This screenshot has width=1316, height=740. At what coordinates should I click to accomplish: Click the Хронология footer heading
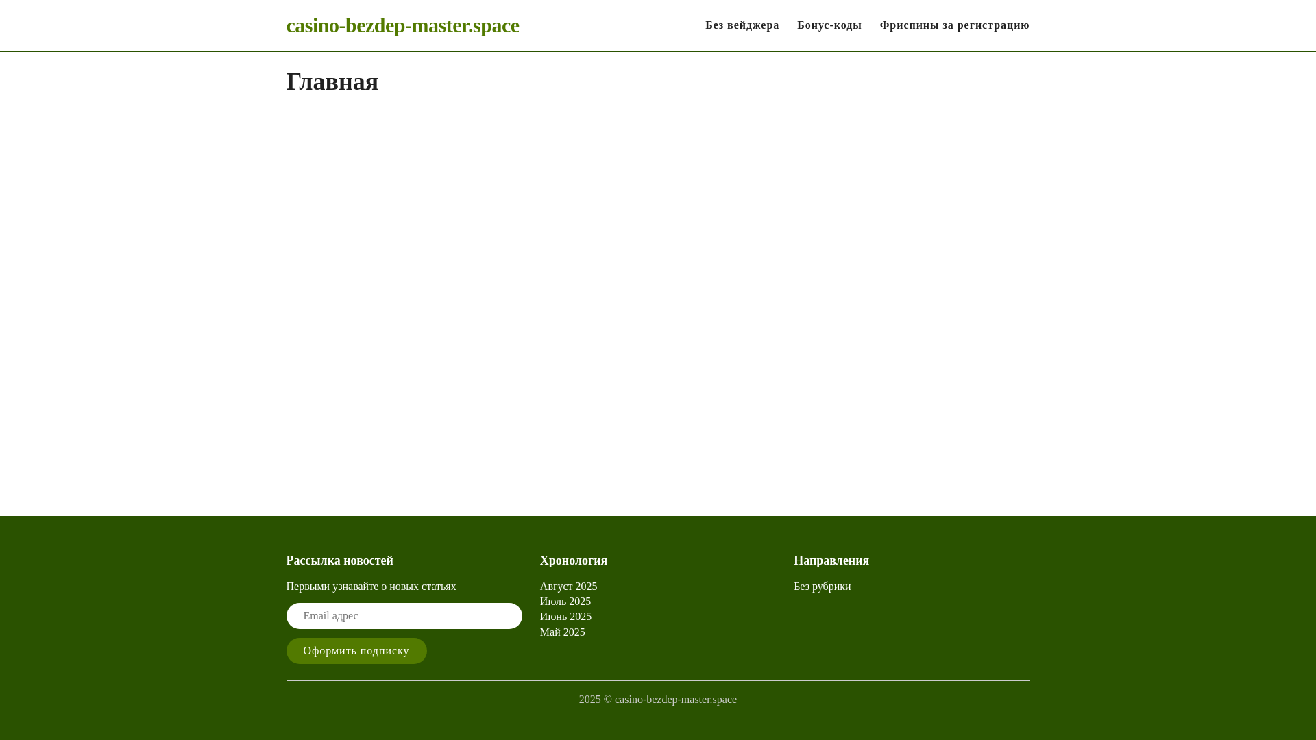point(574,560)
